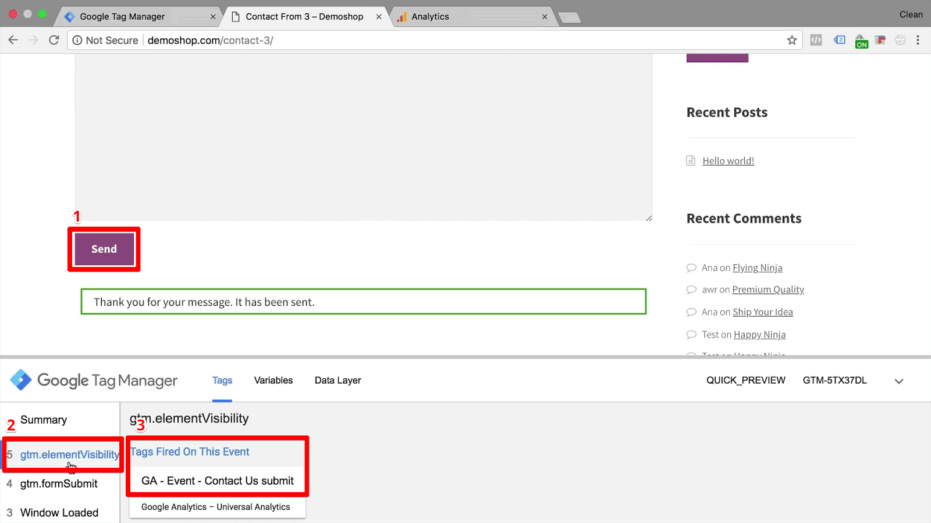Select the Data Layer menu item
This screenshot has height=523, width=931.
point(337,380)
